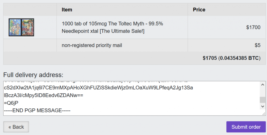Screen dimensions: 267x135
Task: Click the Item column header
Action: 67,10
